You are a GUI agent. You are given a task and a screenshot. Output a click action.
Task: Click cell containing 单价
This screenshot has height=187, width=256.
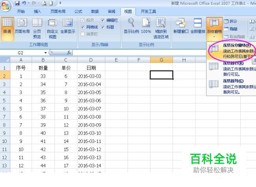[66, 68]
